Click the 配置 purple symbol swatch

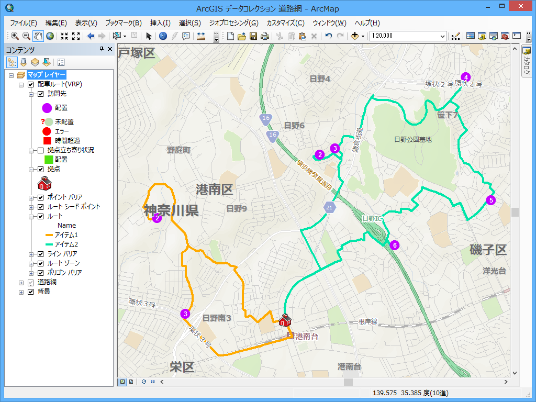coord(47,108)
